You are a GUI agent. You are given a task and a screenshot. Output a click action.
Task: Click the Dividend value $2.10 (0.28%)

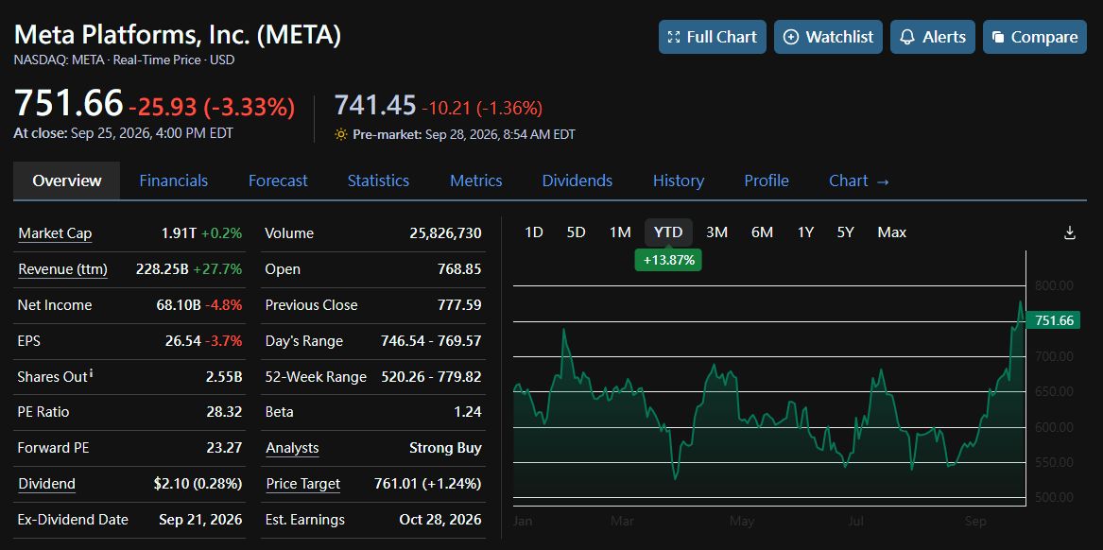pyautogui.click(x=198, y=484)
